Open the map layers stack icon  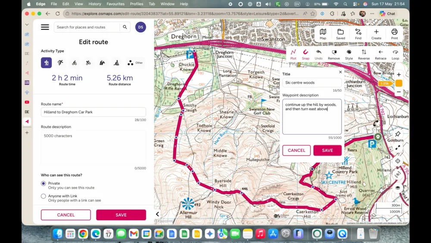398,188
